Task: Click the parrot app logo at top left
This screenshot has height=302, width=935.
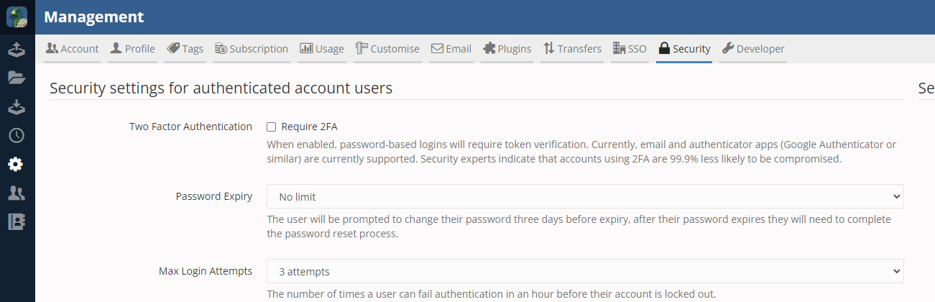Action: tap(17, 17)
